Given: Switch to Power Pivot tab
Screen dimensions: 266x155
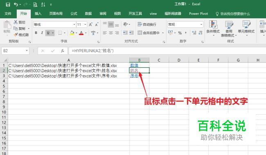Looking at the screenshot, I should [x=198, y=14].
